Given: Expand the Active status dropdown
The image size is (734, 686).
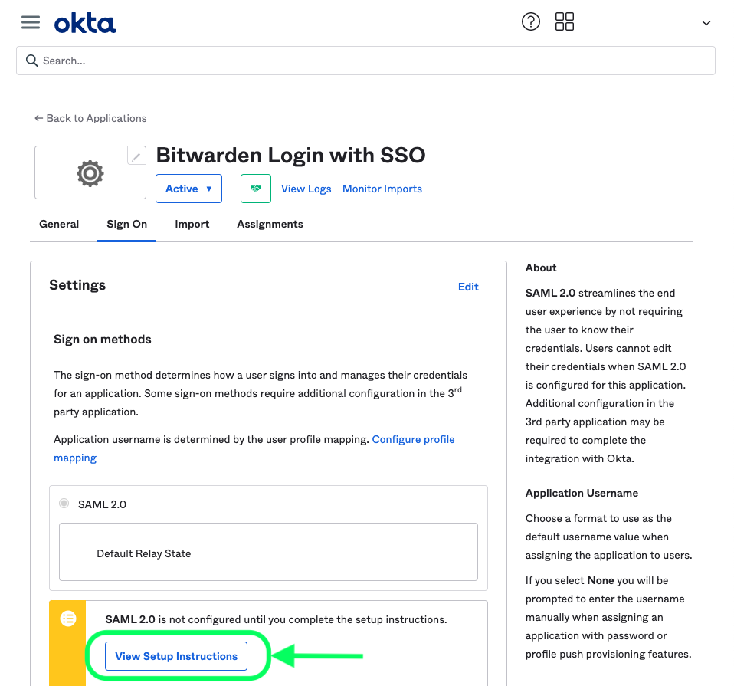Looking at the screenshot, I should 188,189.
